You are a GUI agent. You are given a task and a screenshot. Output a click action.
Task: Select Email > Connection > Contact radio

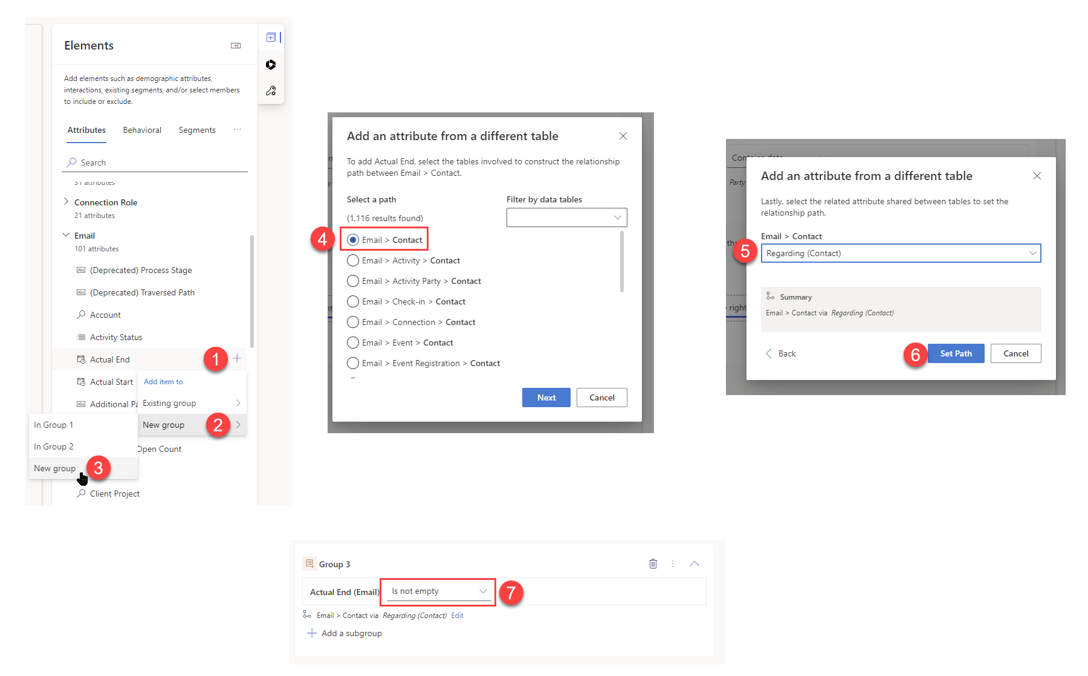[353, 322]
